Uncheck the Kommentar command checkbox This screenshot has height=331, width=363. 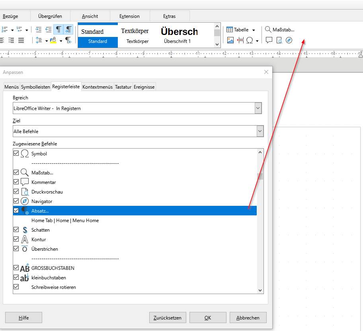[16, 182]
